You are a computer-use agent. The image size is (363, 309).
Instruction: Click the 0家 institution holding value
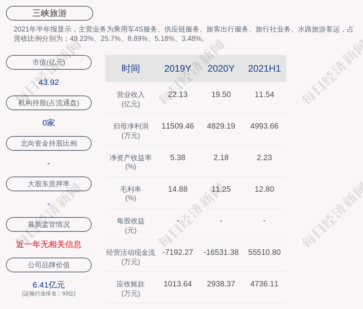coord(49,123)
